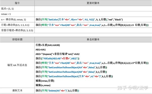Select the 清除文本 cell

[17, 90]
